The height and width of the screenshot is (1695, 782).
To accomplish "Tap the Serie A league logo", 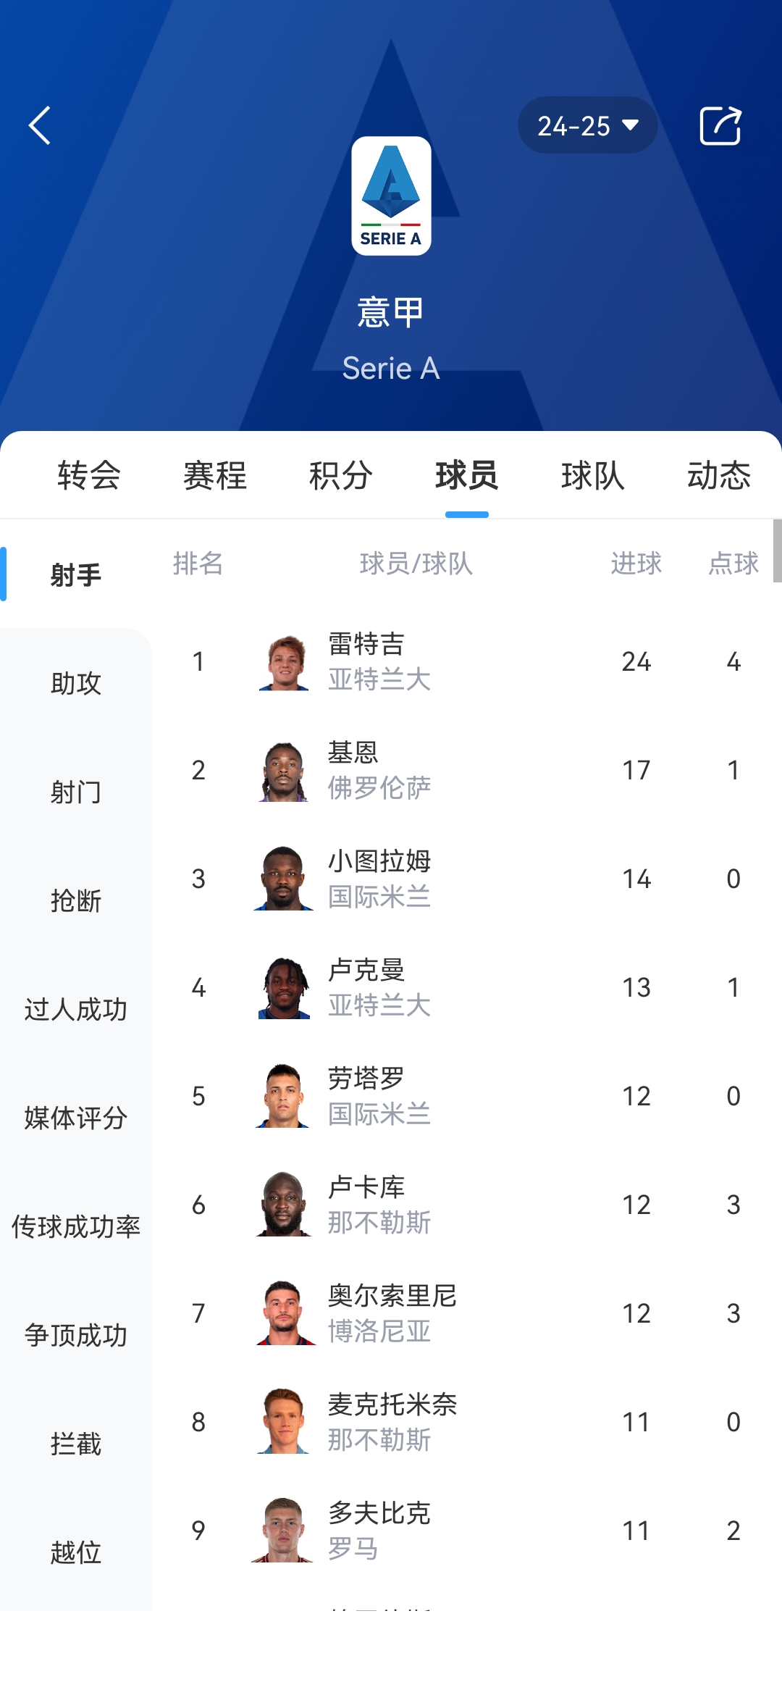I will click(x=391, y=196).
